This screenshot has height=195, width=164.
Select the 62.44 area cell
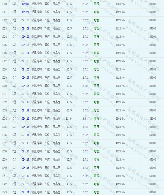click(69, 119)
